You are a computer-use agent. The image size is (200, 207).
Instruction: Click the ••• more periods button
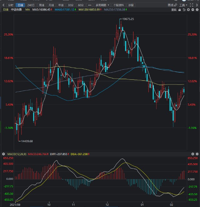(90, 5)
